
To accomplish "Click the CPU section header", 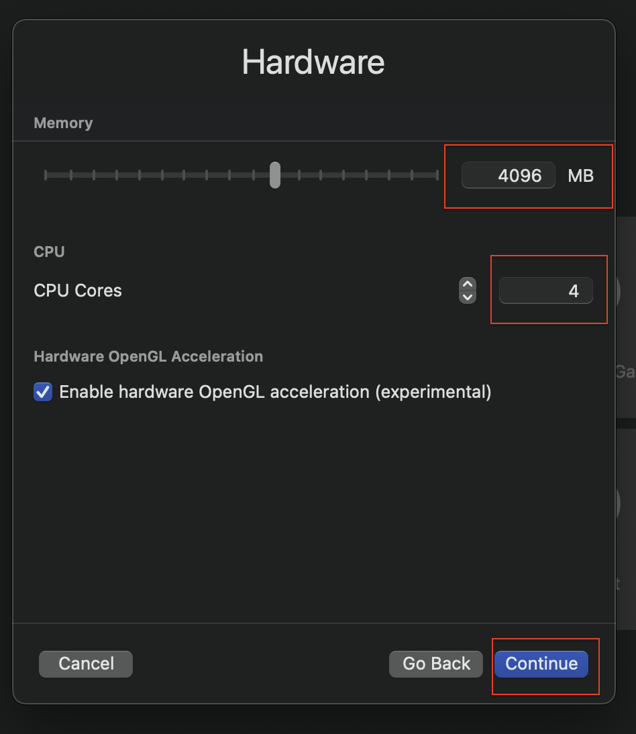I will point(49,252).
